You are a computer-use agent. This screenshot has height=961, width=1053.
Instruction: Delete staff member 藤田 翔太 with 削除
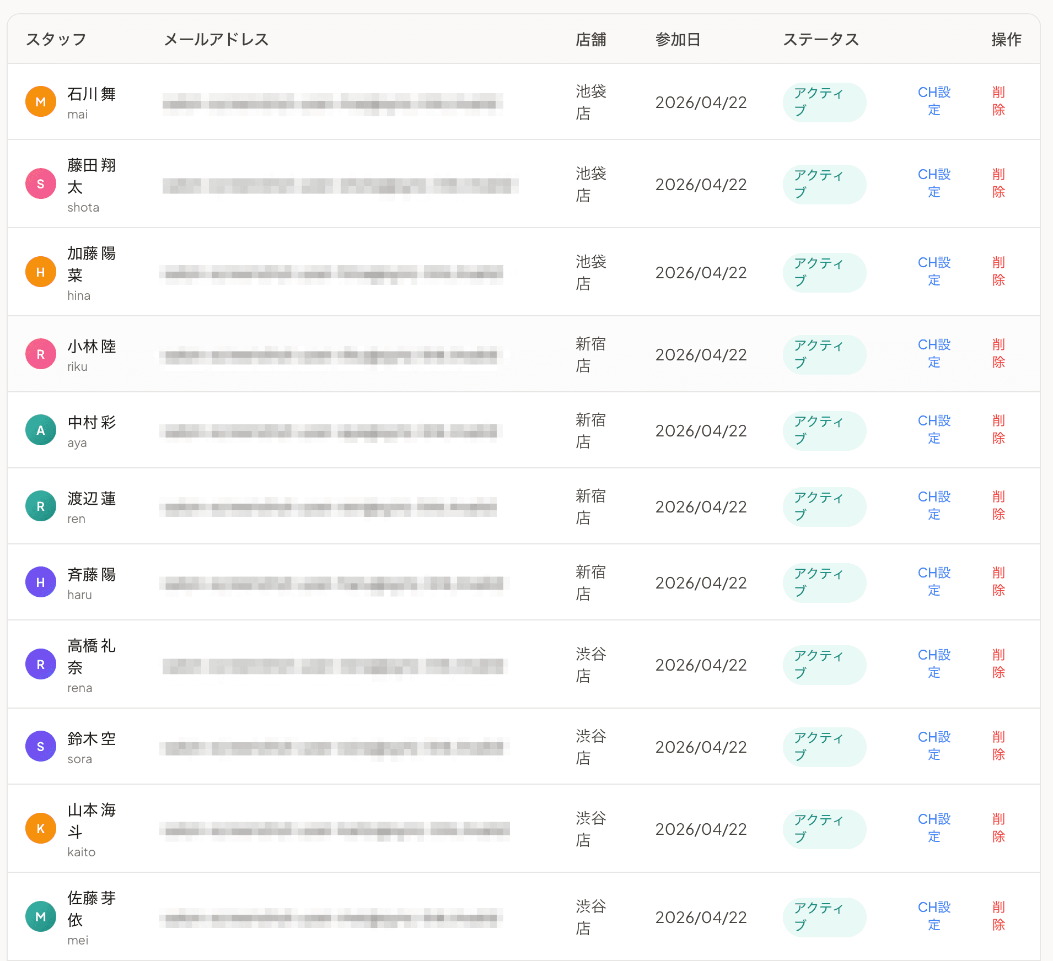(x=998, y=183)
